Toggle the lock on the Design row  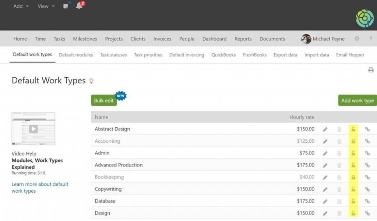point(353,213)
